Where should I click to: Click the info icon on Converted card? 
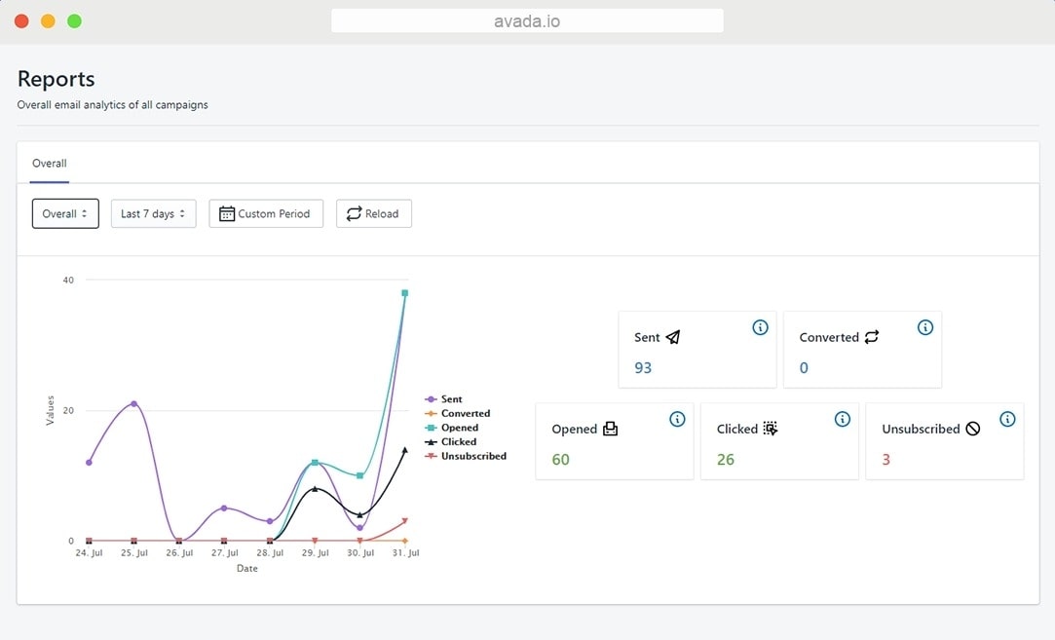(x=924, y=327)
